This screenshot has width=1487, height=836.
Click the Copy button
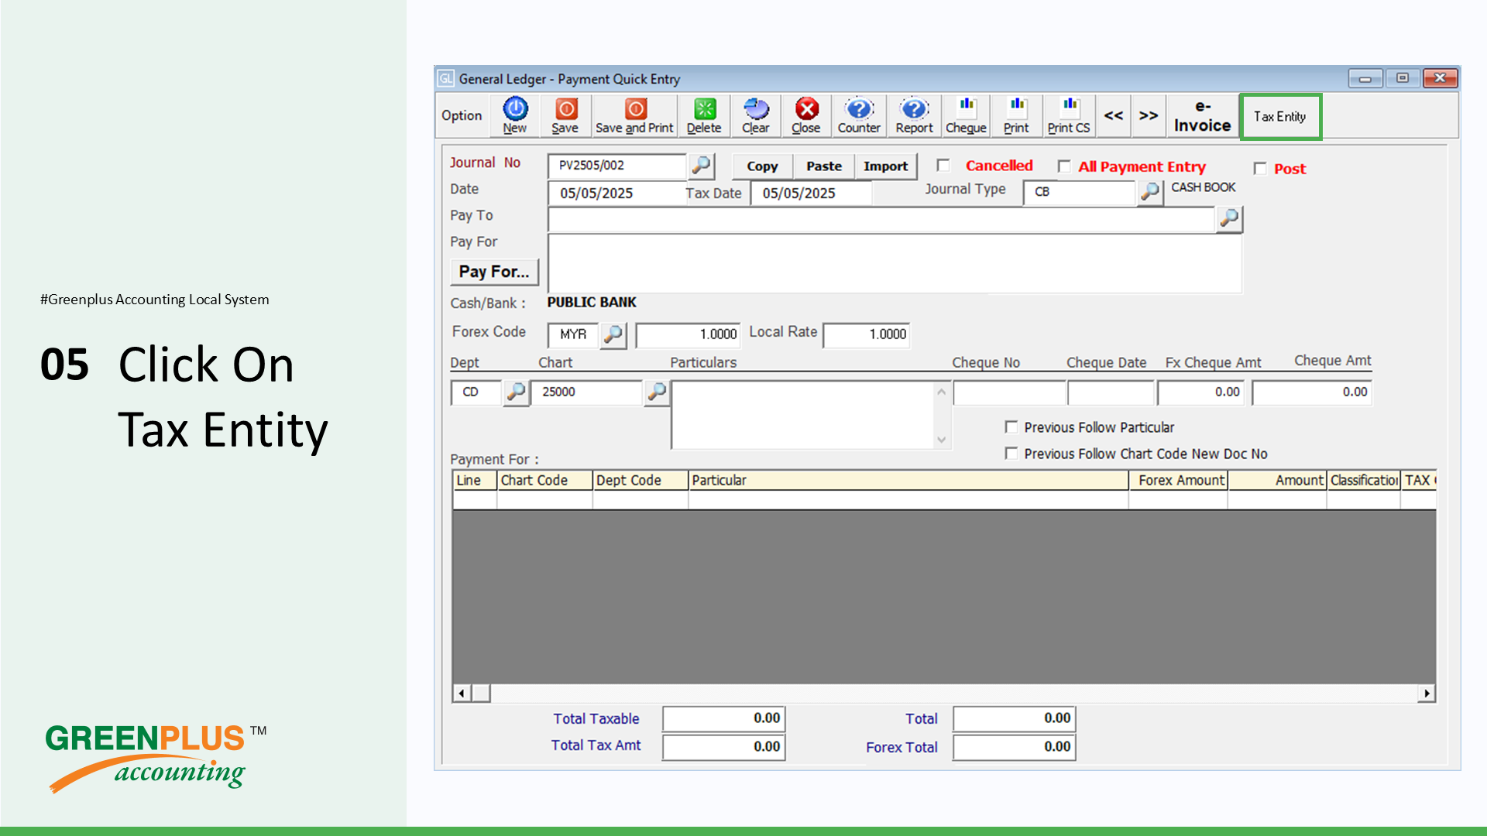pyautogui.click(x=762, y=166)
